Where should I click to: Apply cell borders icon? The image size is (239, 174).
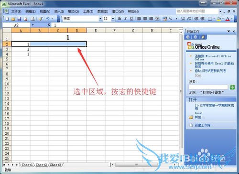(210, 19)
